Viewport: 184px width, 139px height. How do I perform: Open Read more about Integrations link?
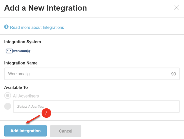[37, 27]
